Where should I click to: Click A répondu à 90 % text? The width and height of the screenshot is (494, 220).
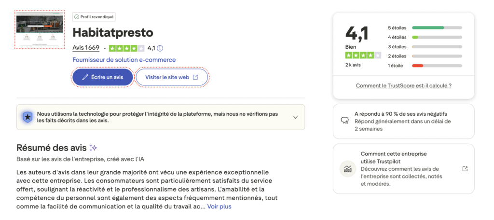[401, 114]
